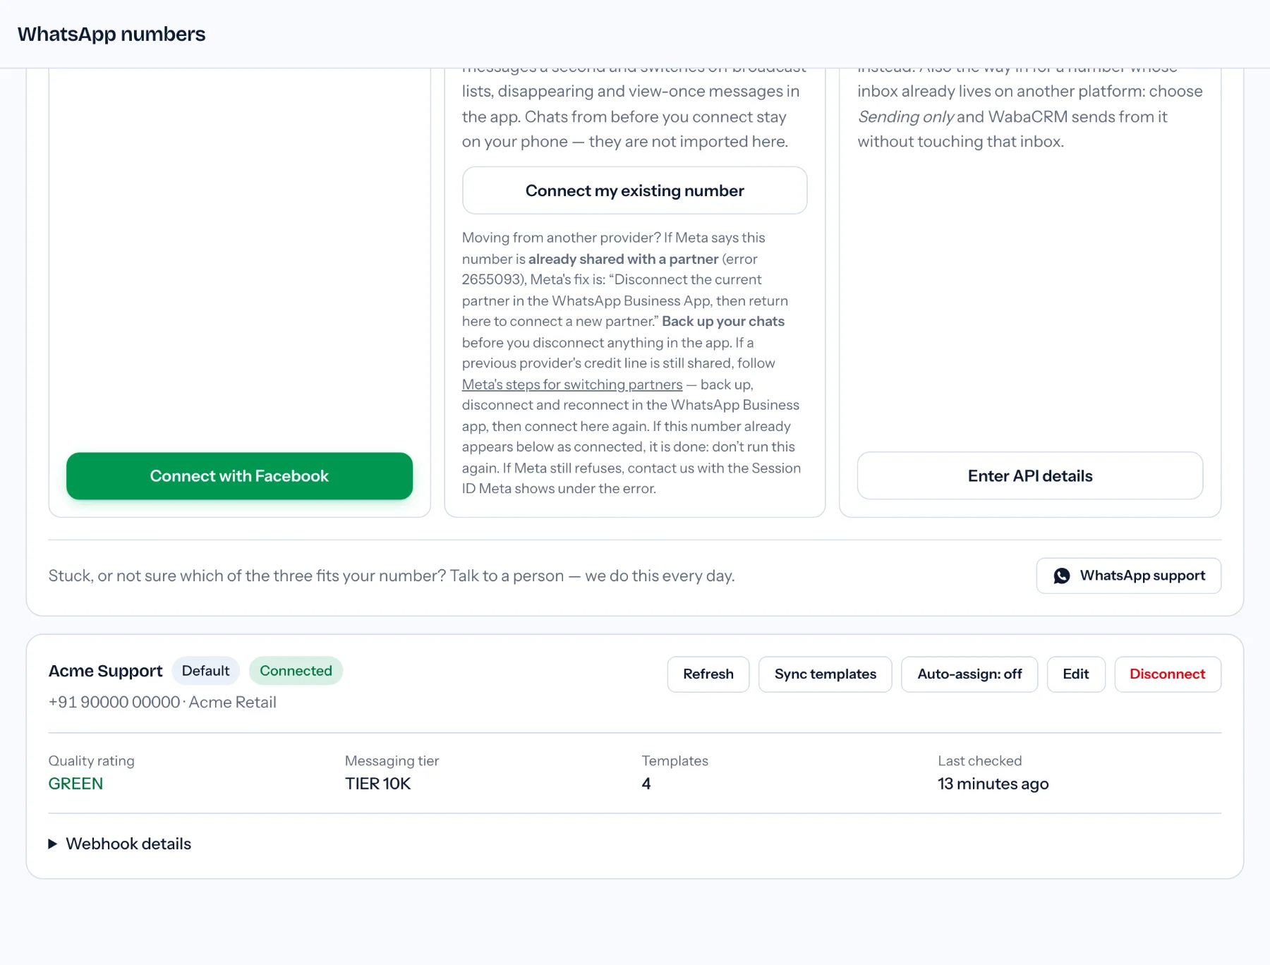
Task: Click Connect with Facebook button
Action: pos(239,476)
